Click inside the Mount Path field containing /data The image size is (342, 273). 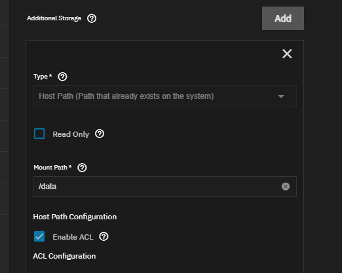click(x=164, y=187)
